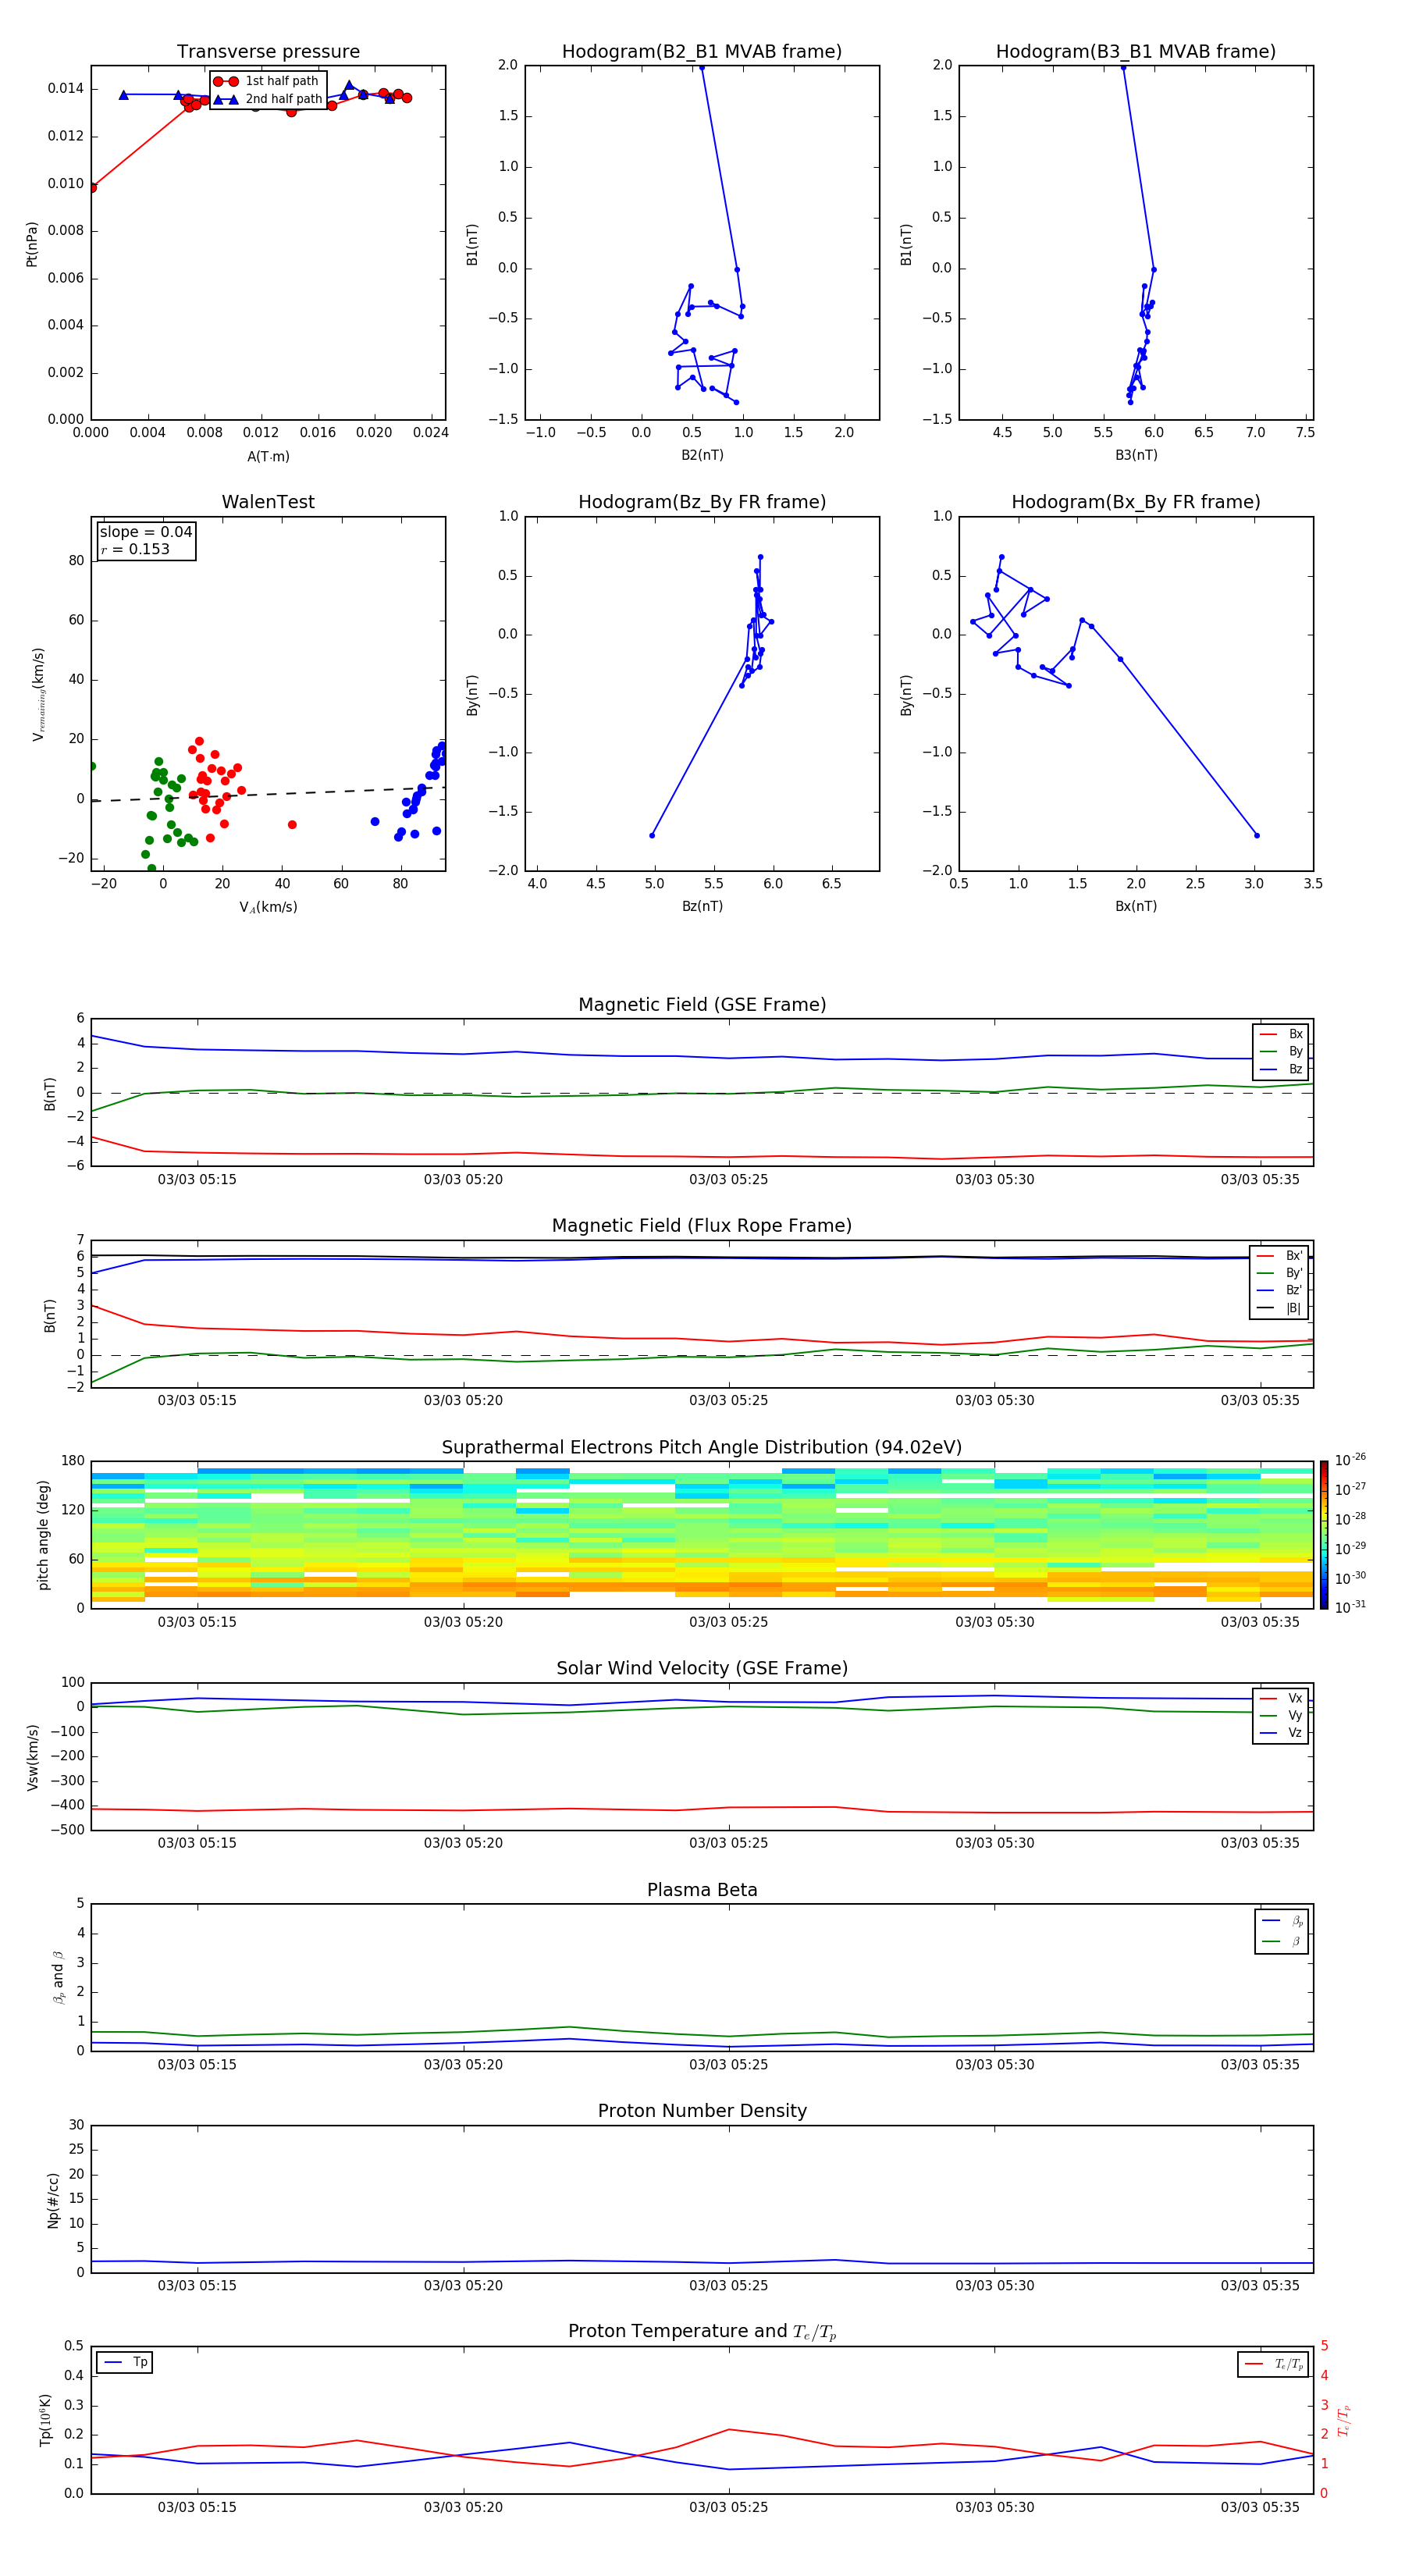Click the lowest point in the Bz_By hodogram
1405x2576 pixels.
point(652,835)
